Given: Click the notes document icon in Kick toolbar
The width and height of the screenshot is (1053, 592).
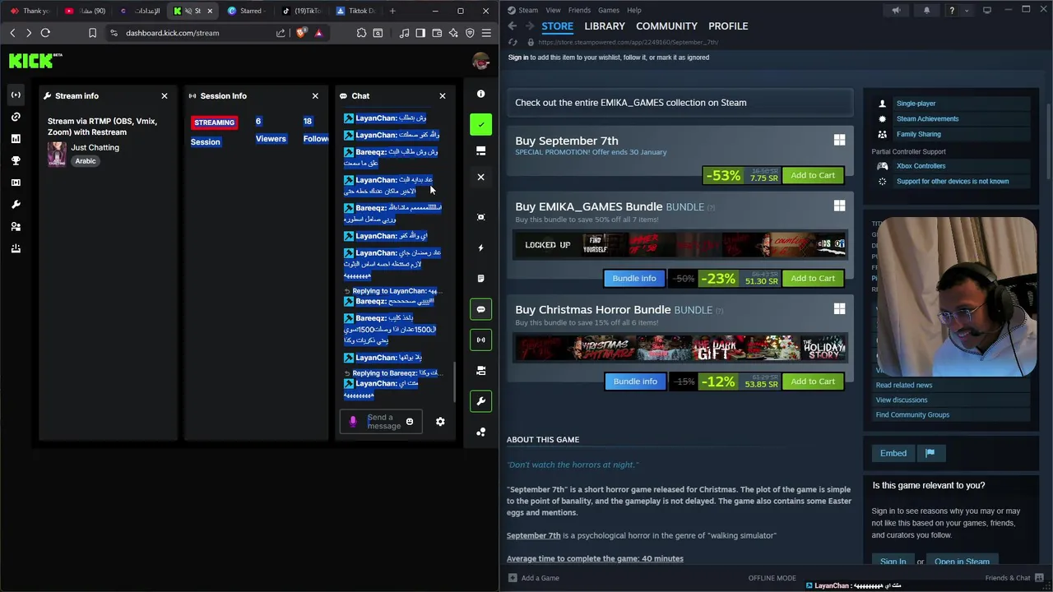Looking at the screenshot, I should [481, 279].
